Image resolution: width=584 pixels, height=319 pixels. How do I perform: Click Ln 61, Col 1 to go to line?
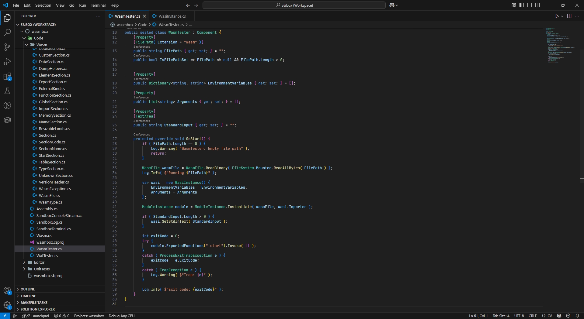tap(478, 316)
